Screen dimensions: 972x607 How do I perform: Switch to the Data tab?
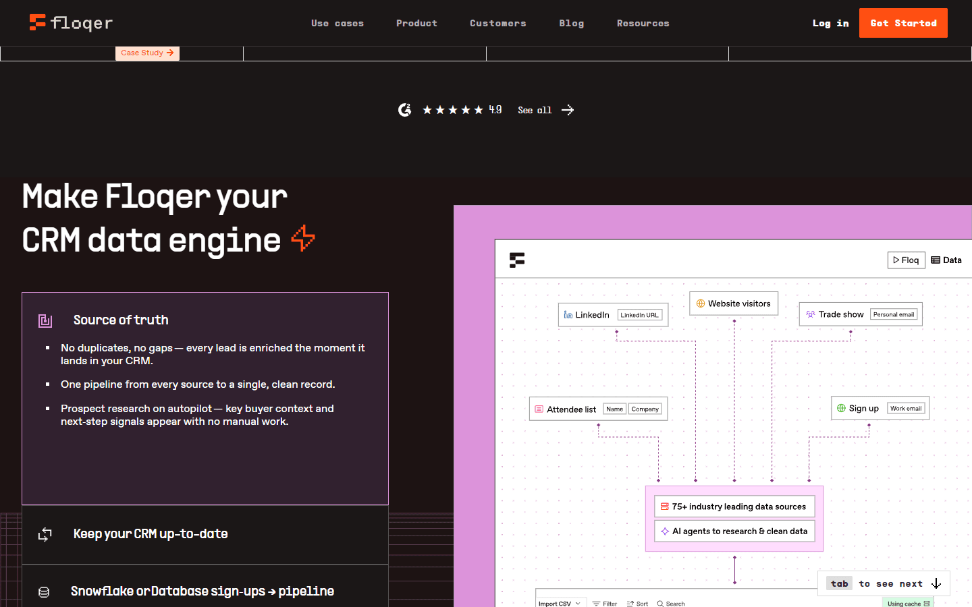coord(946,260)
